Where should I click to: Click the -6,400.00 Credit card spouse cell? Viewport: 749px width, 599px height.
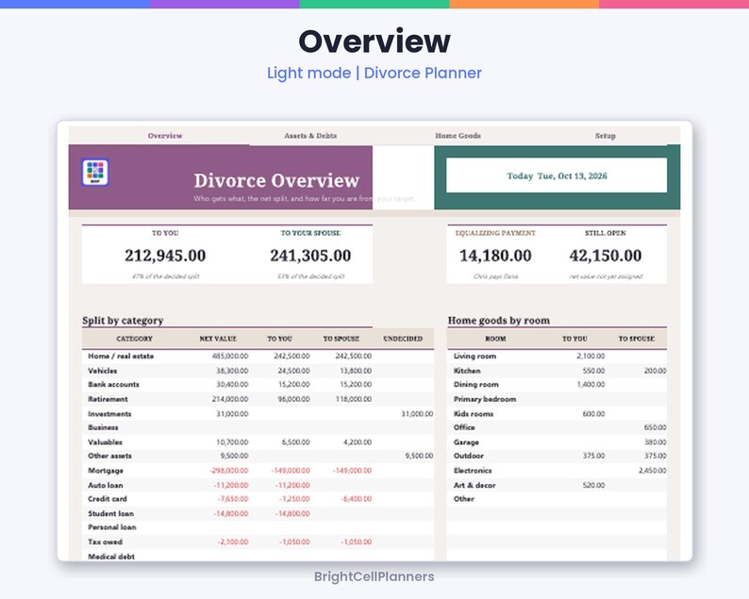point(356,499)
